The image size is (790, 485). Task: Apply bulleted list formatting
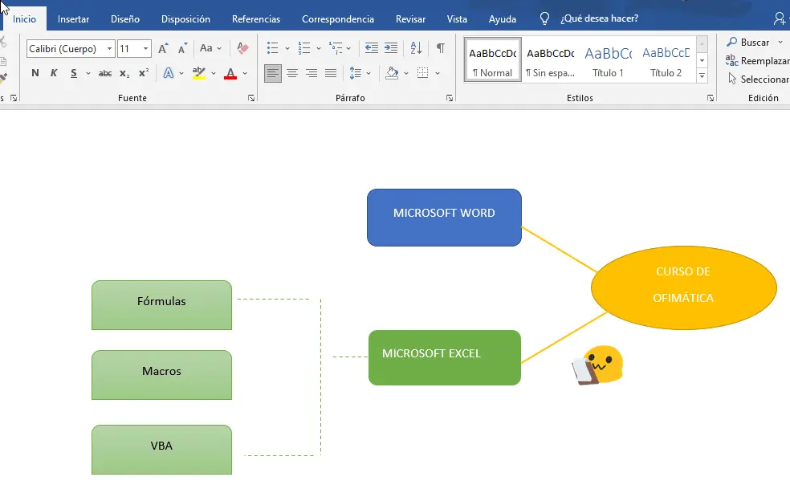273,48
